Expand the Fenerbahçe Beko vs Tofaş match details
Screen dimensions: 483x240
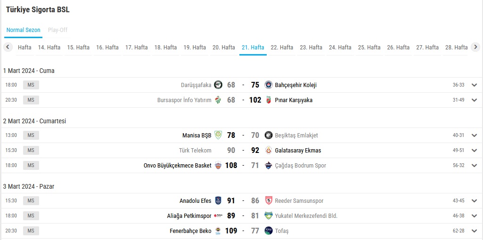point(474,231)
